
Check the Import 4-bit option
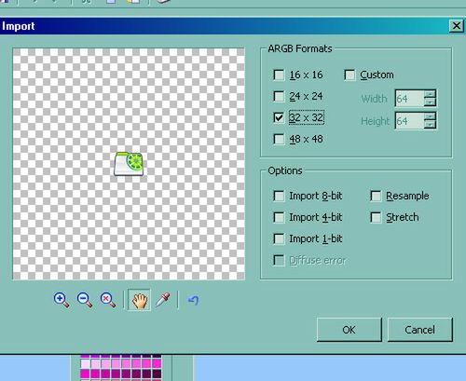click(x=279, y=217)
